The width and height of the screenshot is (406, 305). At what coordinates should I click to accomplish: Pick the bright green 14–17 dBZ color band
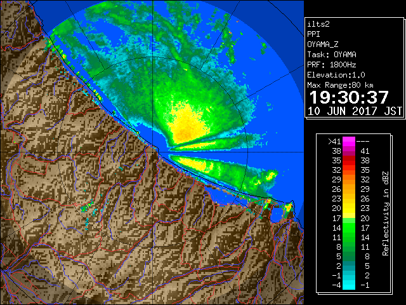349,227
